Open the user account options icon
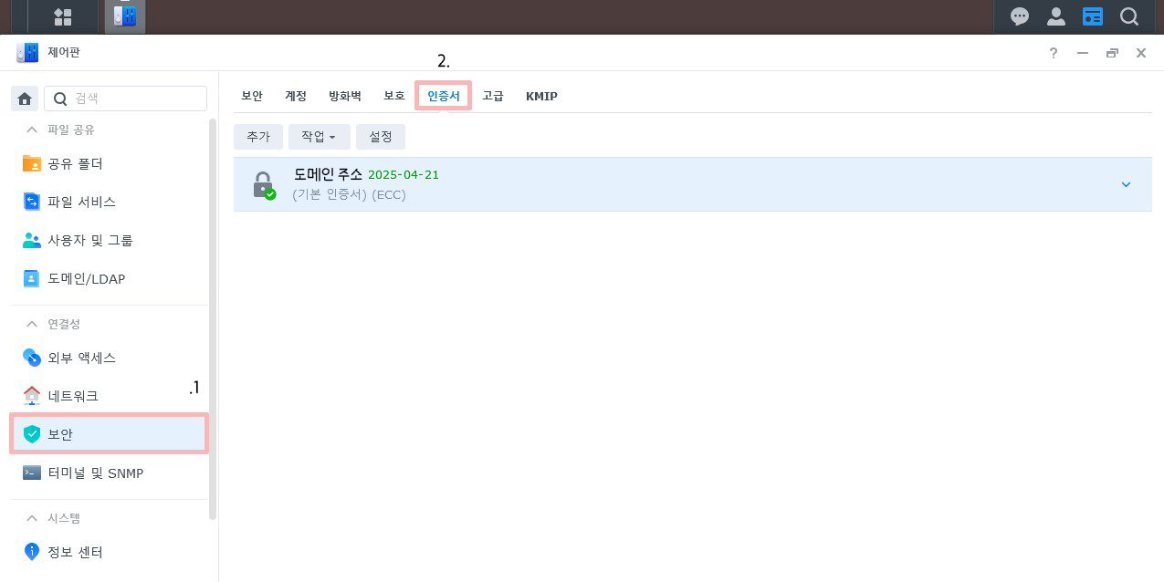Image resolution: width=1164 pixels, height=582 pixels. pyautogui.click(x=1056, y=16)
